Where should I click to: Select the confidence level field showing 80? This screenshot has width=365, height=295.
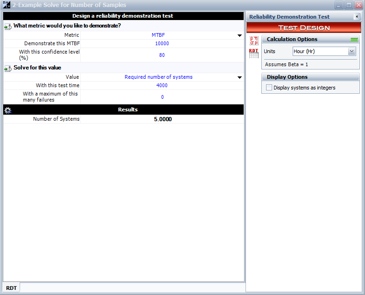tap(162, 55)
